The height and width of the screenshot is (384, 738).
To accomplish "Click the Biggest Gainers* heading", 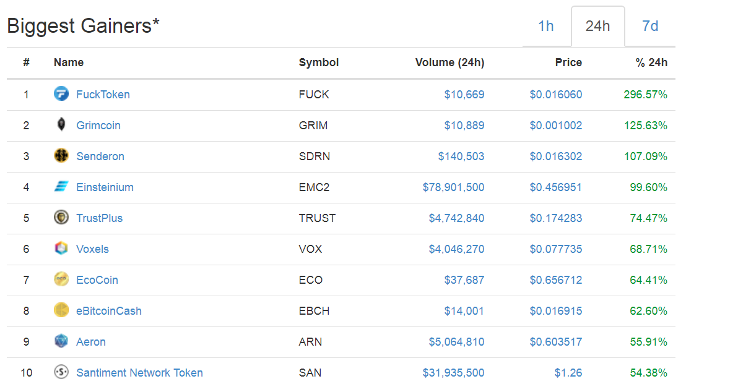I will pyautogui.click(x=84, y=26).
